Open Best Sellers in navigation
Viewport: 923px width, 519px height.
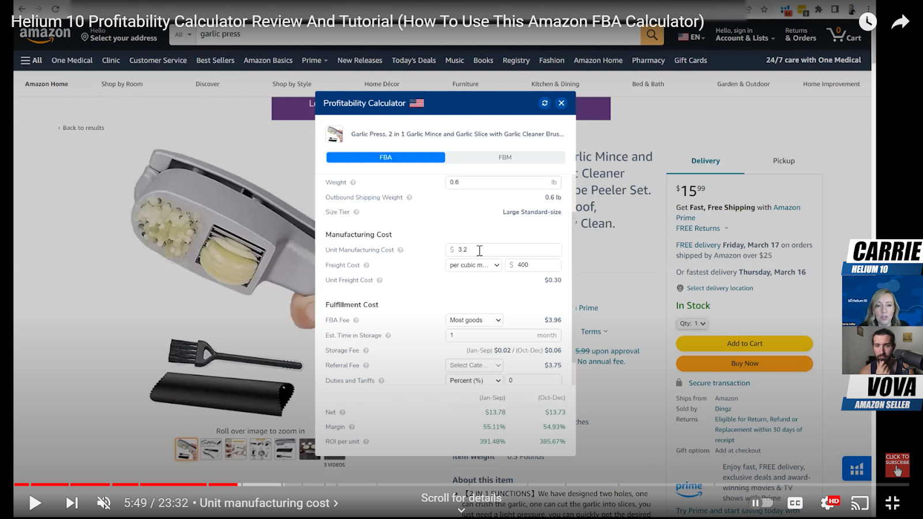point(215,61)
